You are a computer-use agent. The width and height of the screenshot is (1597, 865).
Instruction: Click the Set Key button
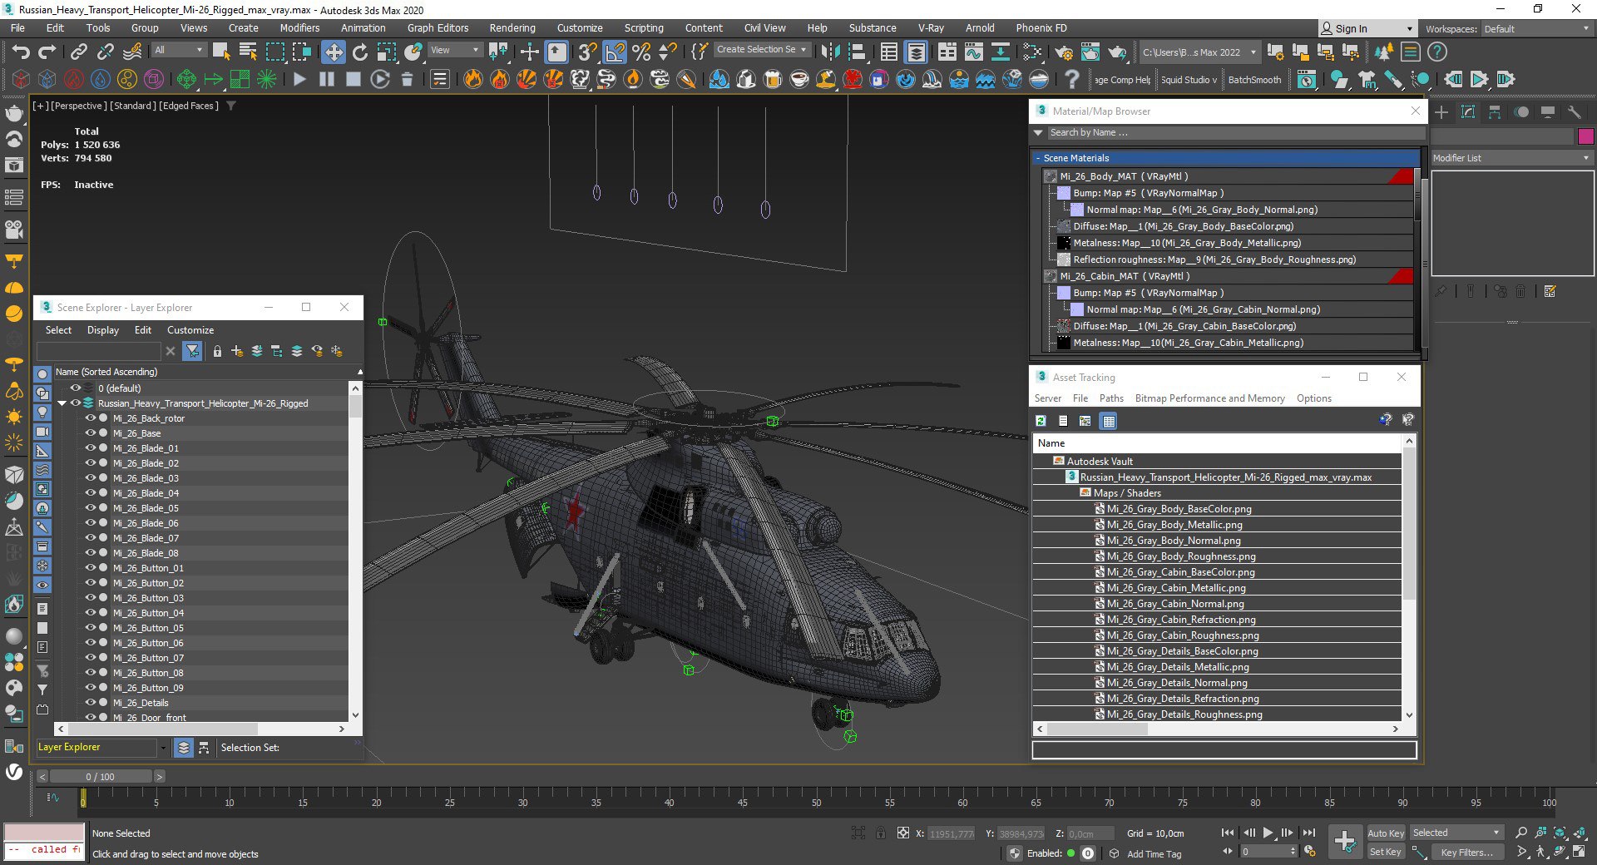click(1386, 852)
